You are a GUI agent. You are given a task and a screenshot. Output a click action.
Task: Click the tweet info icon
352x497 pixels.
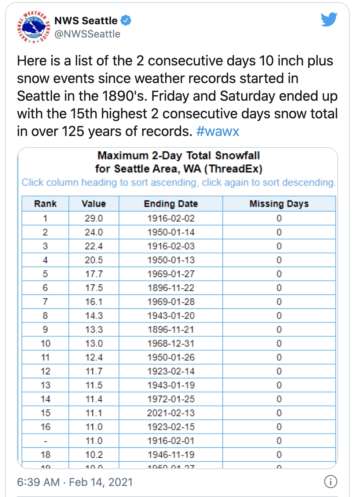click(x=330, y=482)
